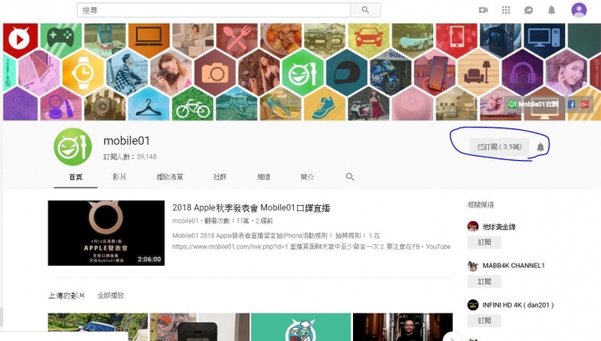Click the 上傳的影片 section heading
Image resolution: width=601 pixels, height=341 pixels.
coord(66,295)
